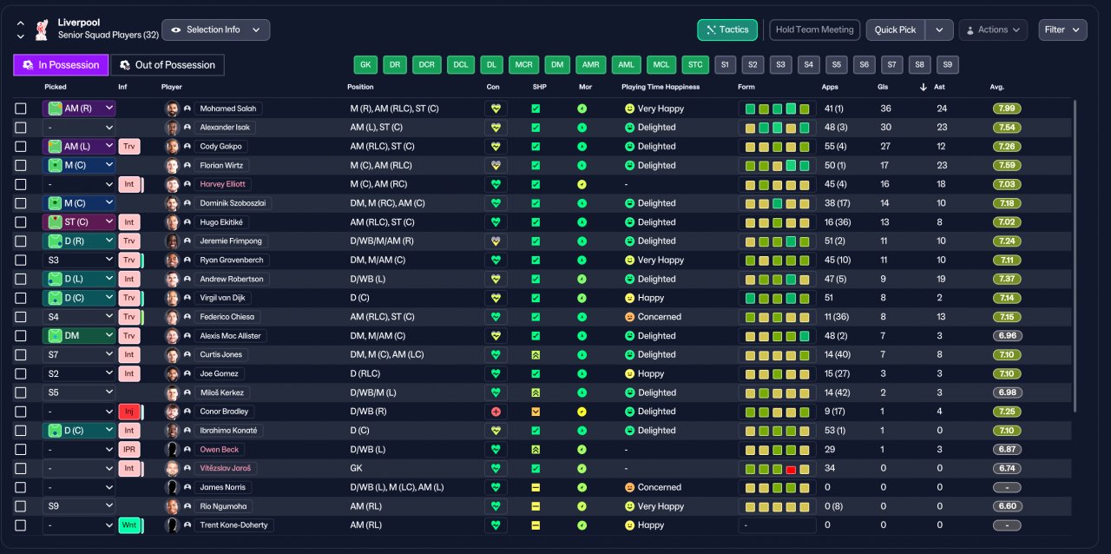This screenshot has width=1111, height=554.
Task: Tick the checkbox for Virgil van Dijk
Action: (x=21, y=298)
